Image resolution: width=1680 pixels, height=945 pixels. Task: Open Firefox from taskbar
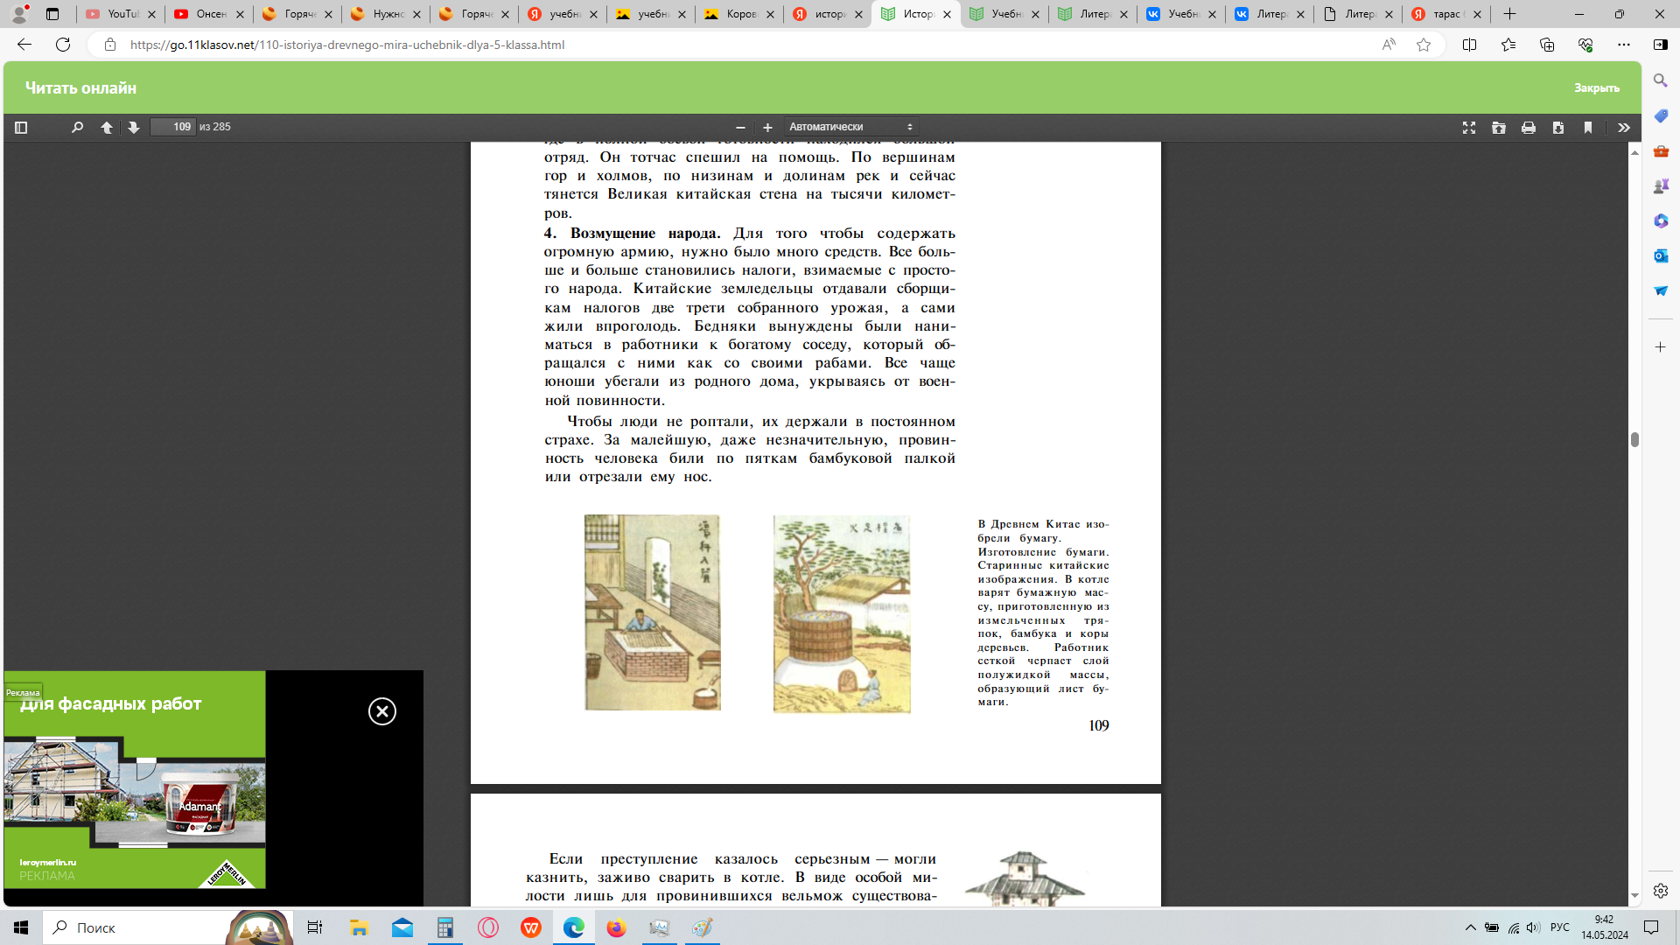[616, 927]
